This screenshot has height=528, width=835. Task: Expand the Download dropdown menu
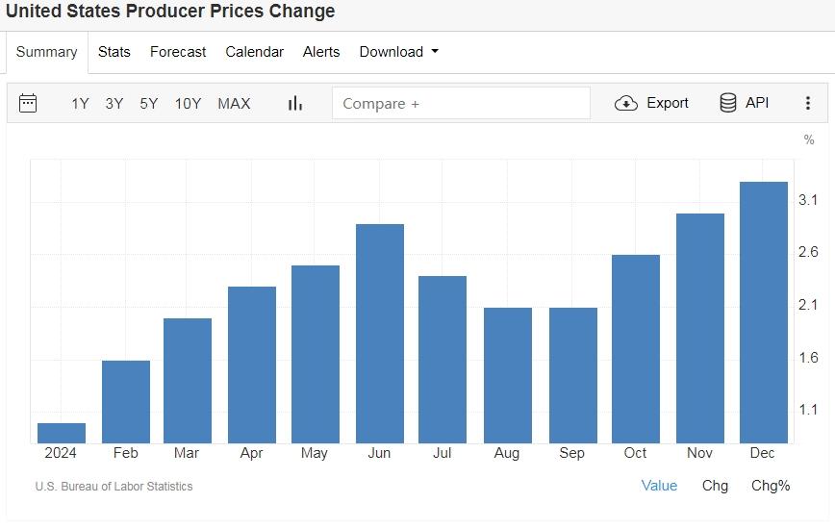point(398,52)
